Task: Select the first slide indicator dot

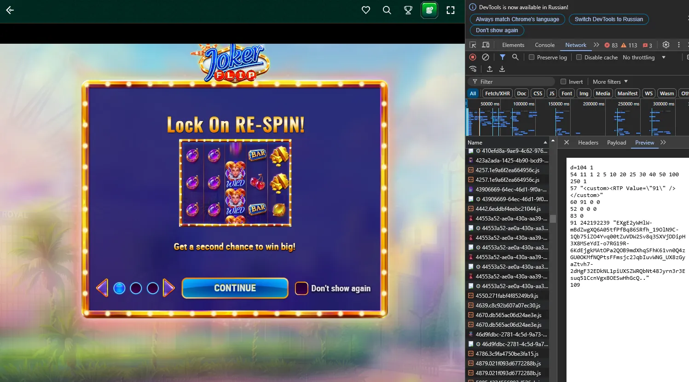Action: [x=119, y=288]
